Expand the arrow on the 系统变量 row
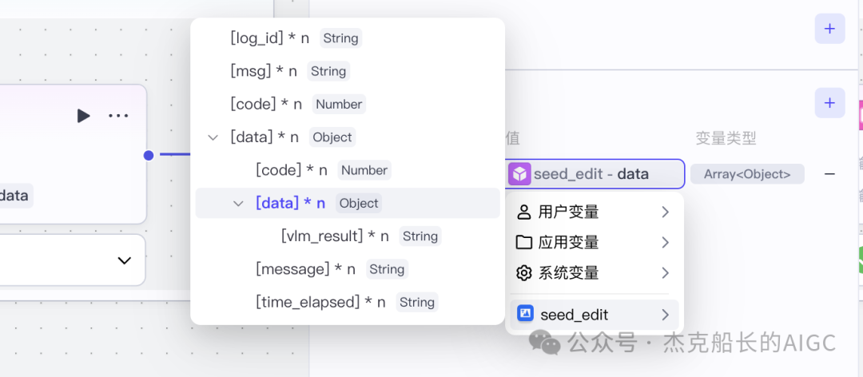863x377 pixels. pyautogui.click(x=666, y=272)
